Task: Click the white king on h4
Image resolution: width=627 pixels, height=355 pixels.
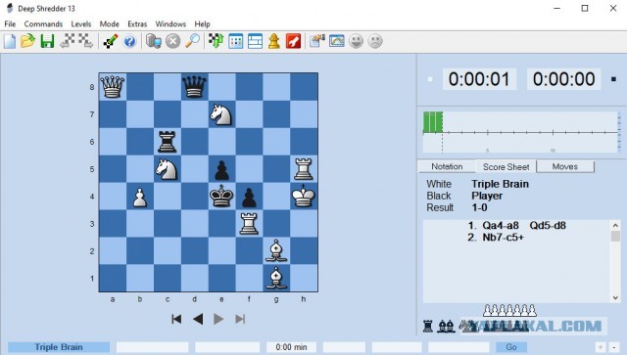Action: coord(304,196)
